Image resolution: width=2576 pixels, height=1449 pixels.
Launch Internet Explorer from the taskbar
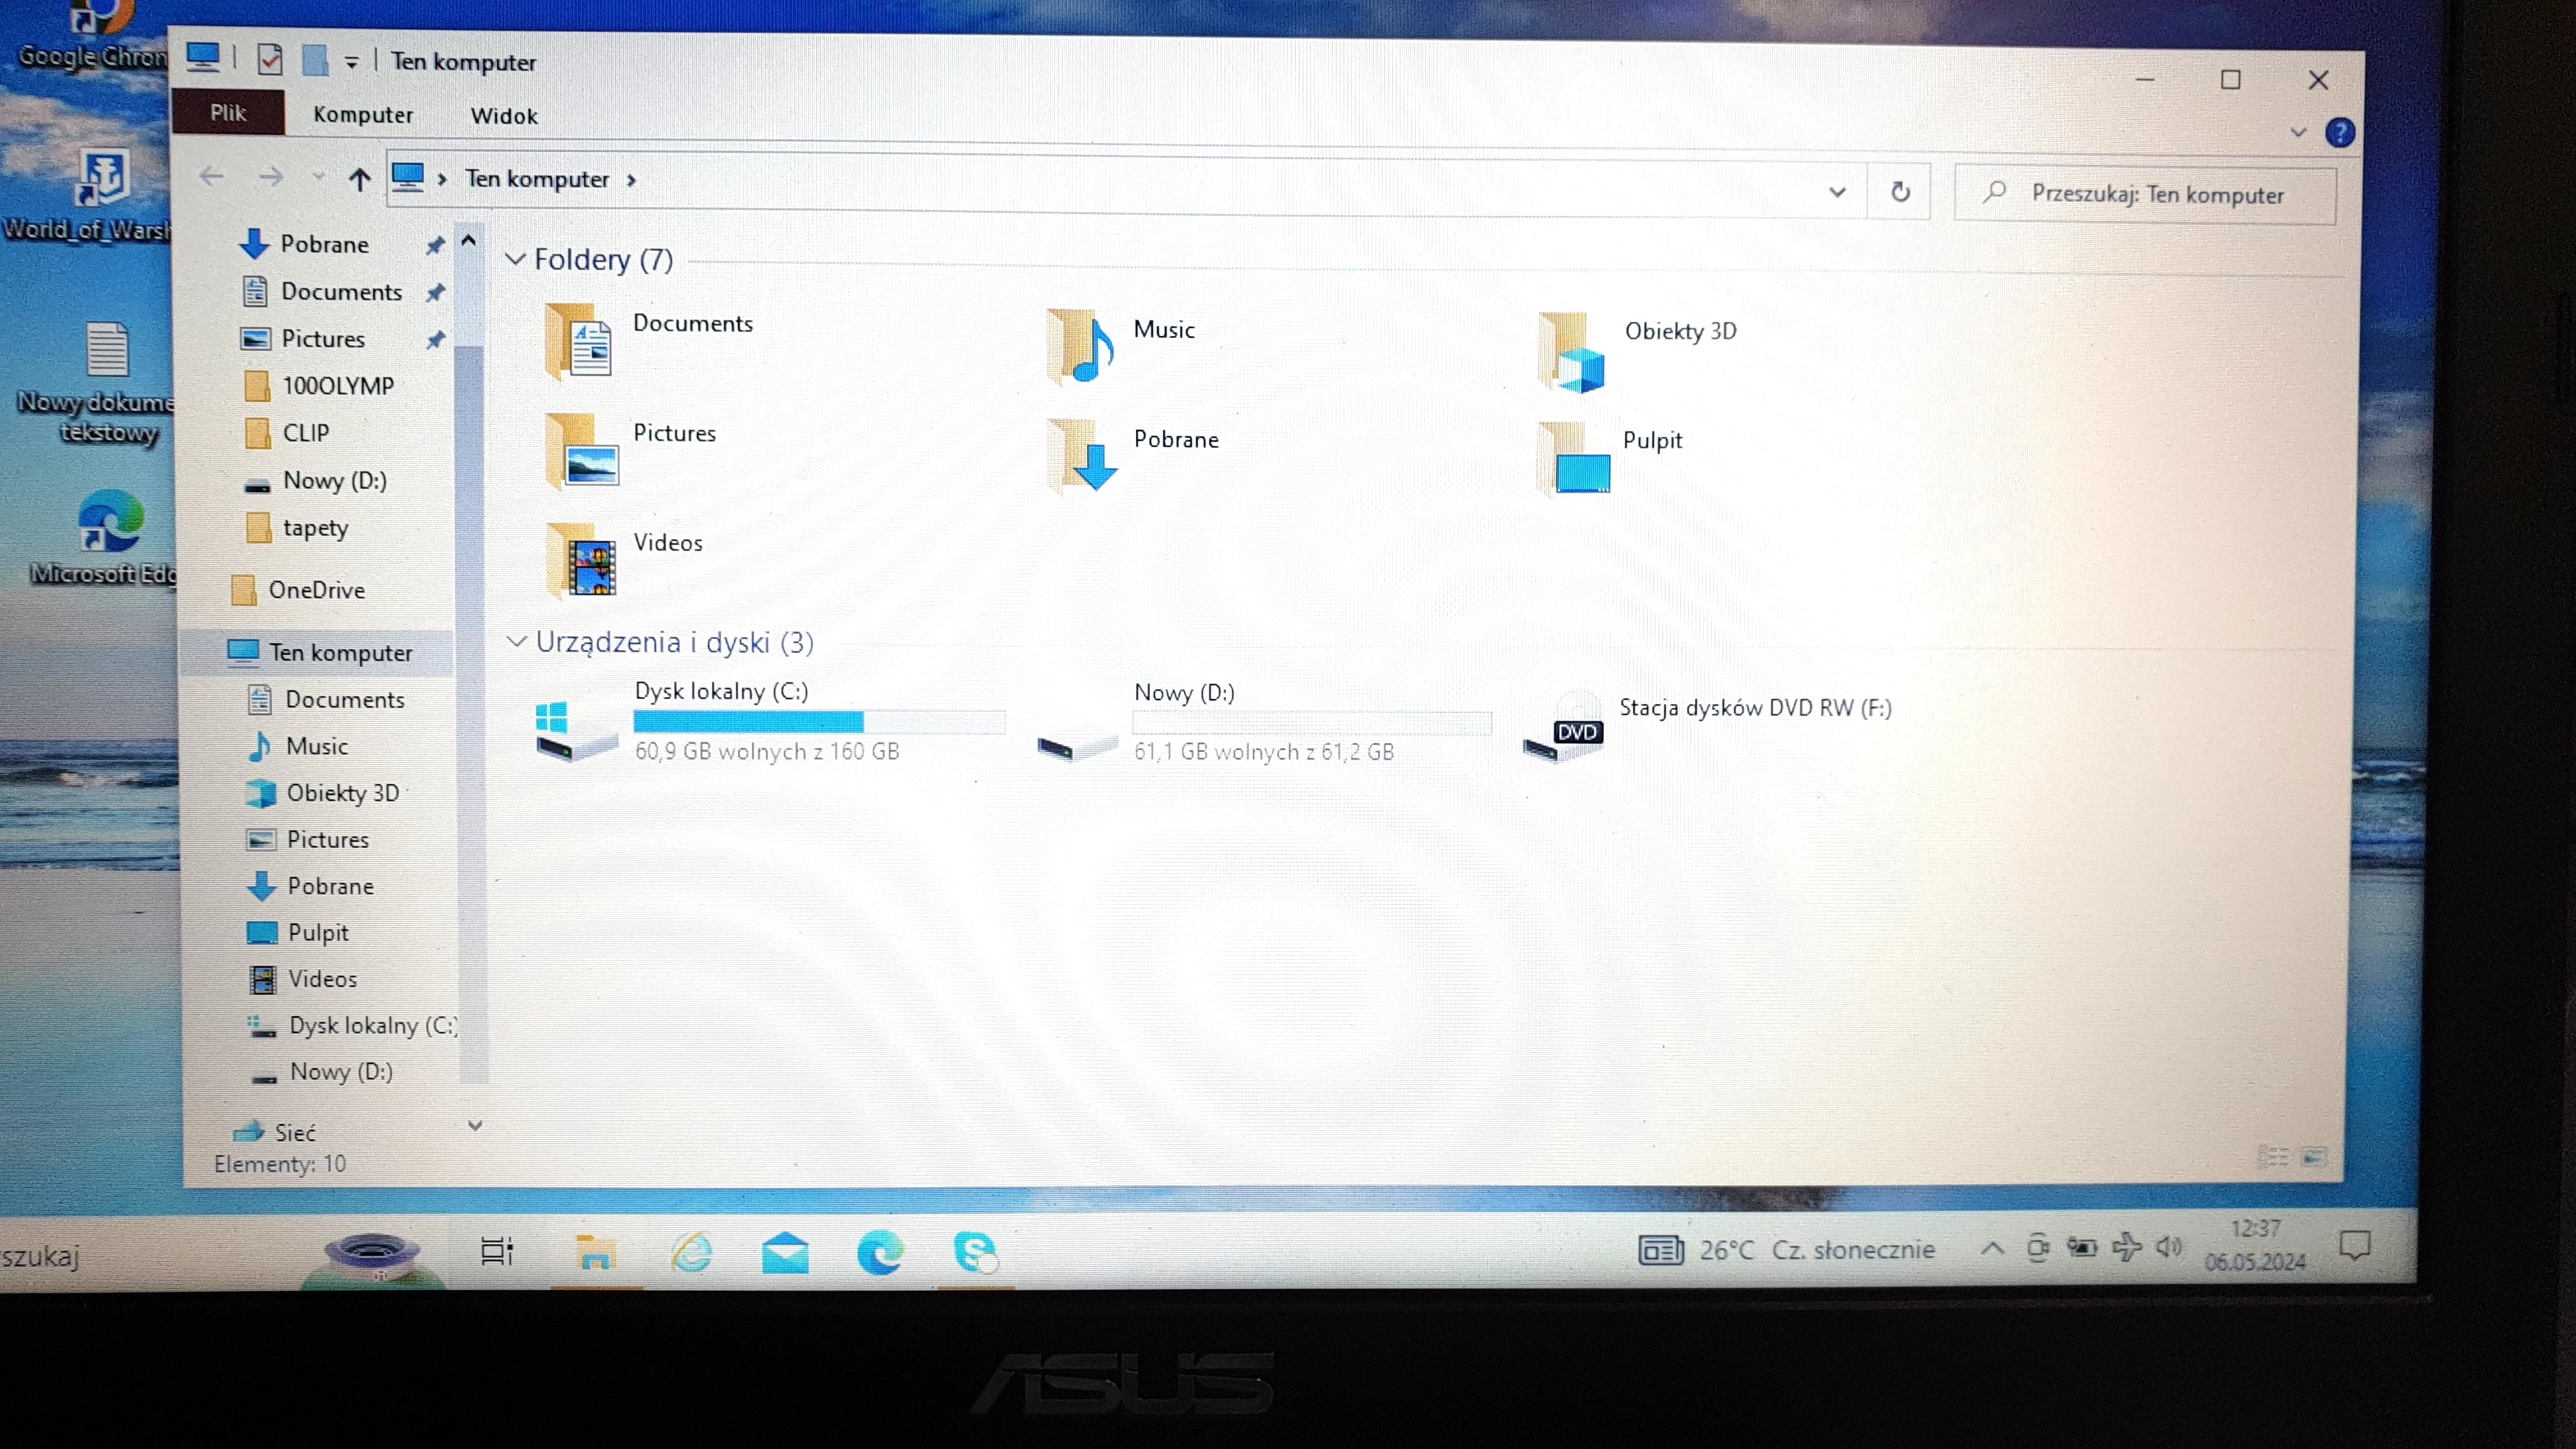[x=692, y=1252]
